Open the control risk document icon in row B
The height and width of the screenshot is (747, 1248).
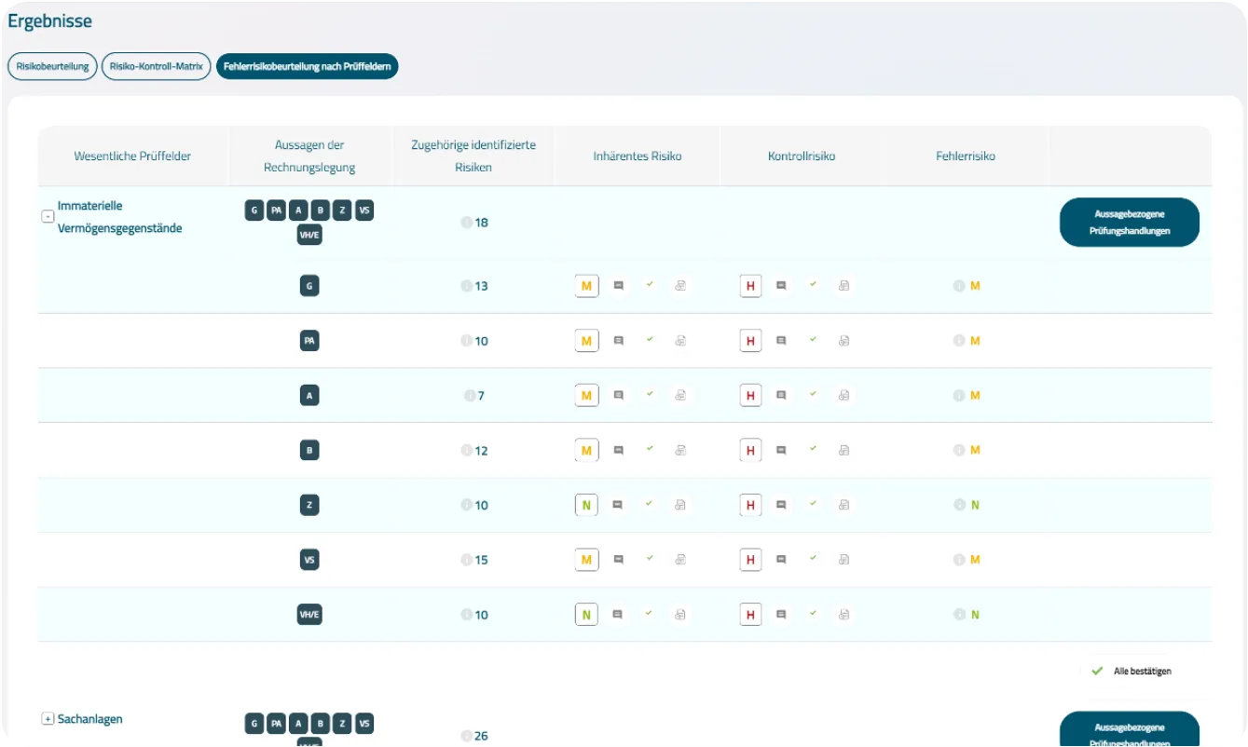pos(843,451)
